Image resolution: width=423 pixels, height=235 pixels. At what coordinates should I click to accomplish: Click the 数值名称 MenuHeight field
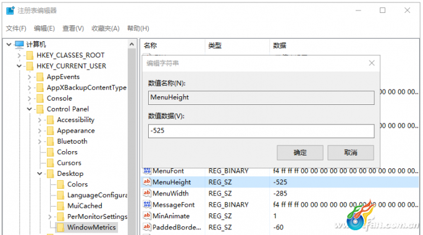261,97
